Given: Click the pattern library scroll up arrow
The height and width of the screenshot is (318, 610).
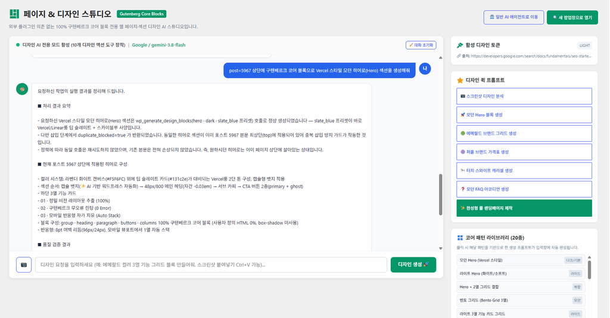Looking at the screenshot, I should pyautogui.click(x=589, y=257).
